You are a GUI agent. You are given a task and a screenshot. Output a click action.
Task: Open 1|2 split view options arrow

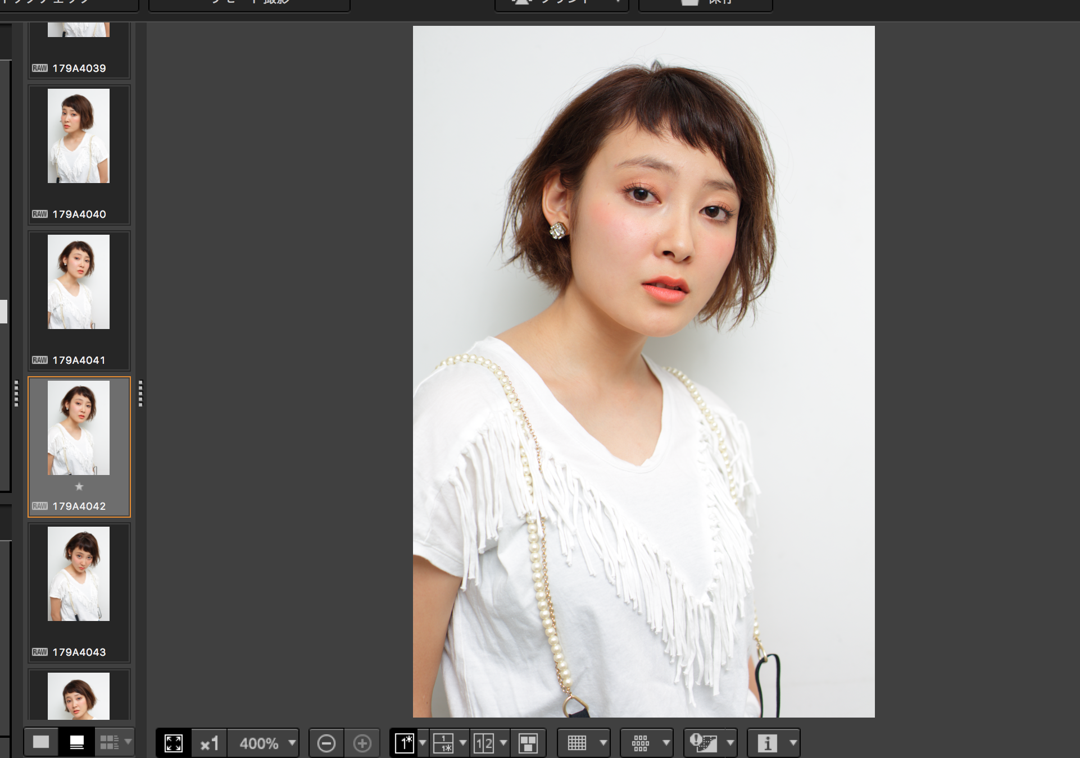(503, 743)
